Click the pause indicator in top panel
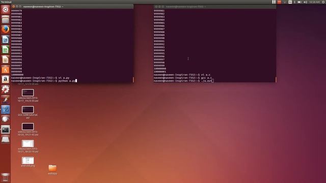 point(274,2)
